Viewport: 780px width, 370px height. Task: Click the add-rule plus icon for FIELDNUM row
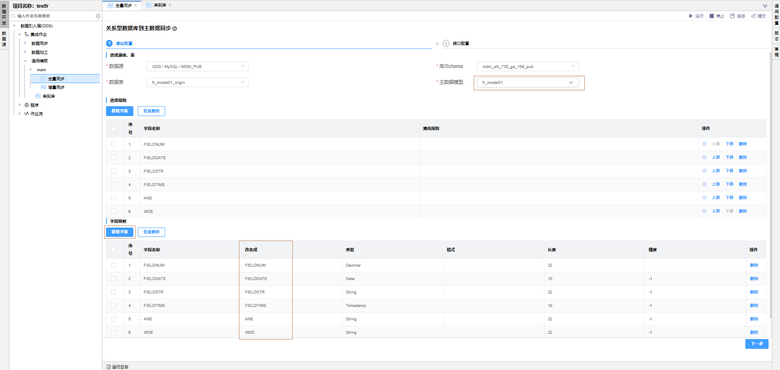(704, 144)
